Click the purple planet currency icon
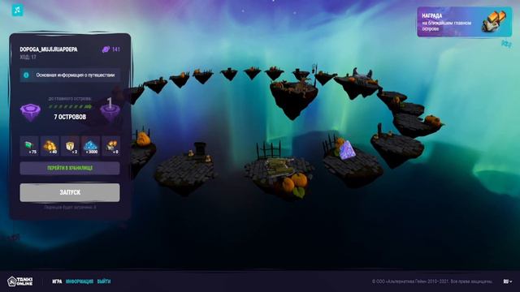The width and height of the screenshot is (520, 292). (106, 49)
